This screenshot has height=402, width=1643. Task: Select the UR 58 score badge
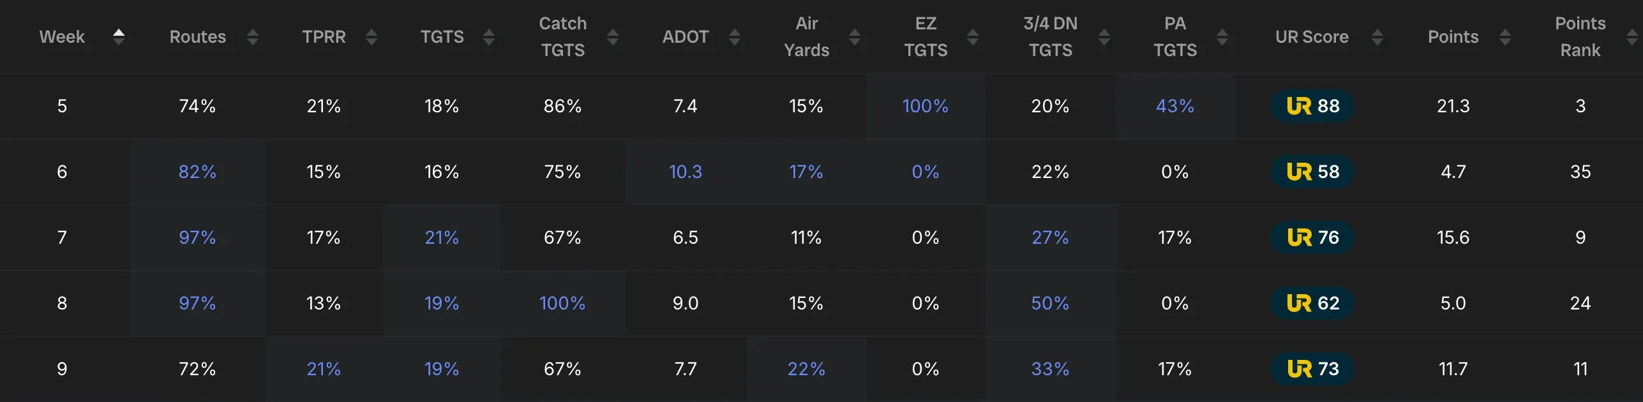tap(1312, 172)
